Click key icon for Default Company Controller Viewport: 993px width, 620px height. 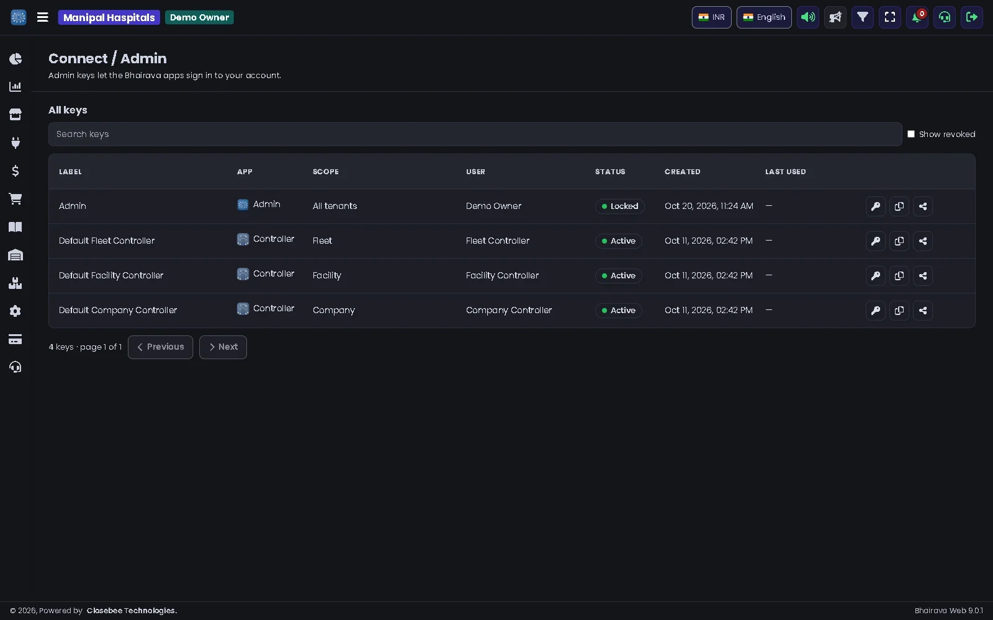[x=876, y=311]
